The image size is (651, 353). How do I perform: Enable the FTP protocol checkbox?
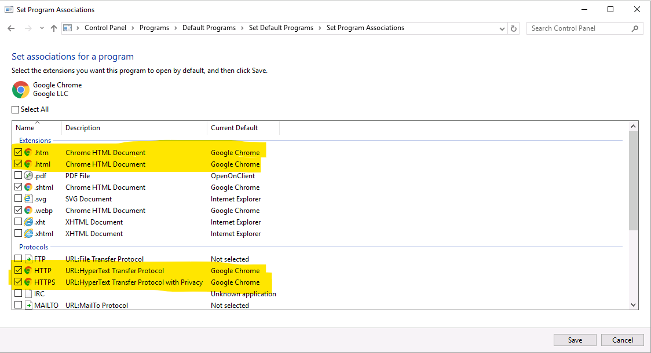[19, 259]
